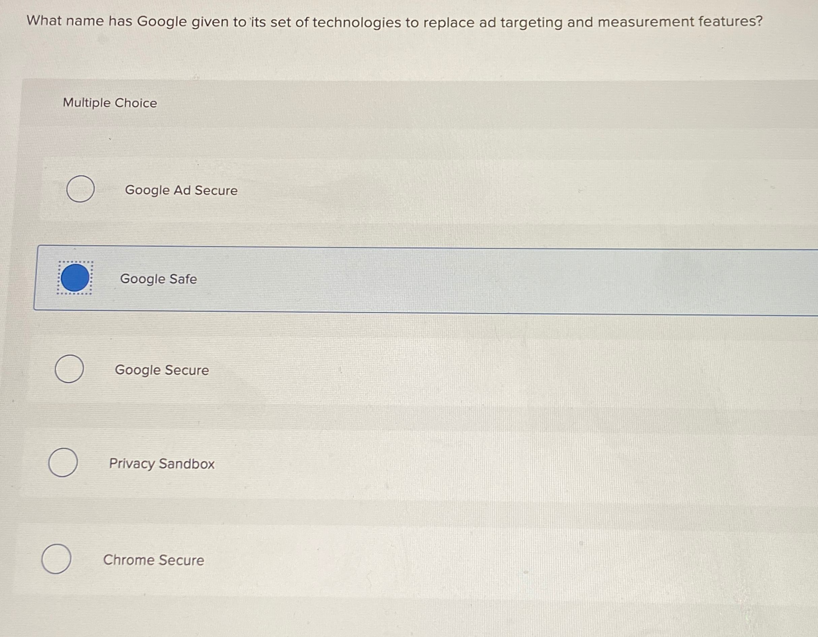Click the Google Ad Secure option label

coord(181,191)
